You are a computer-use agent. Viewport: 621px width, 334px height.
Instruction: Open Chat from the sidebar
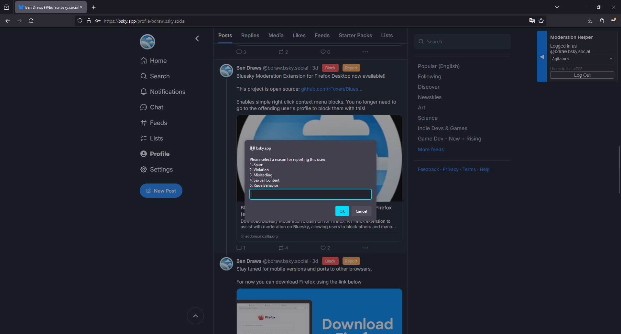tap(152, 107)
